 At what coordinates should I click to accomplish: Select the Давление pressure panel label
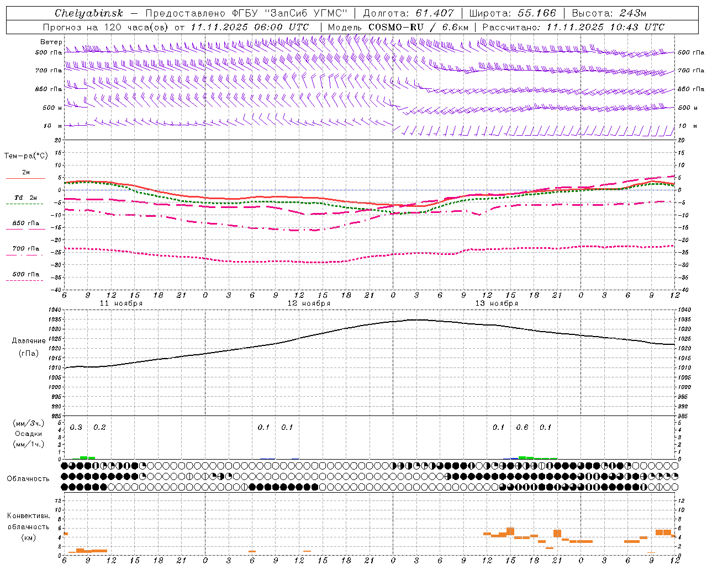click(29, 341)
